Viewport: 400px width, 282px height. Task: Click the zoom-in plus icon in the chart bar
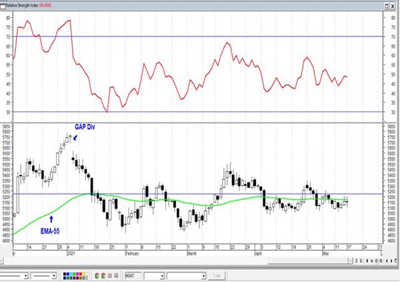click(372, 261)
